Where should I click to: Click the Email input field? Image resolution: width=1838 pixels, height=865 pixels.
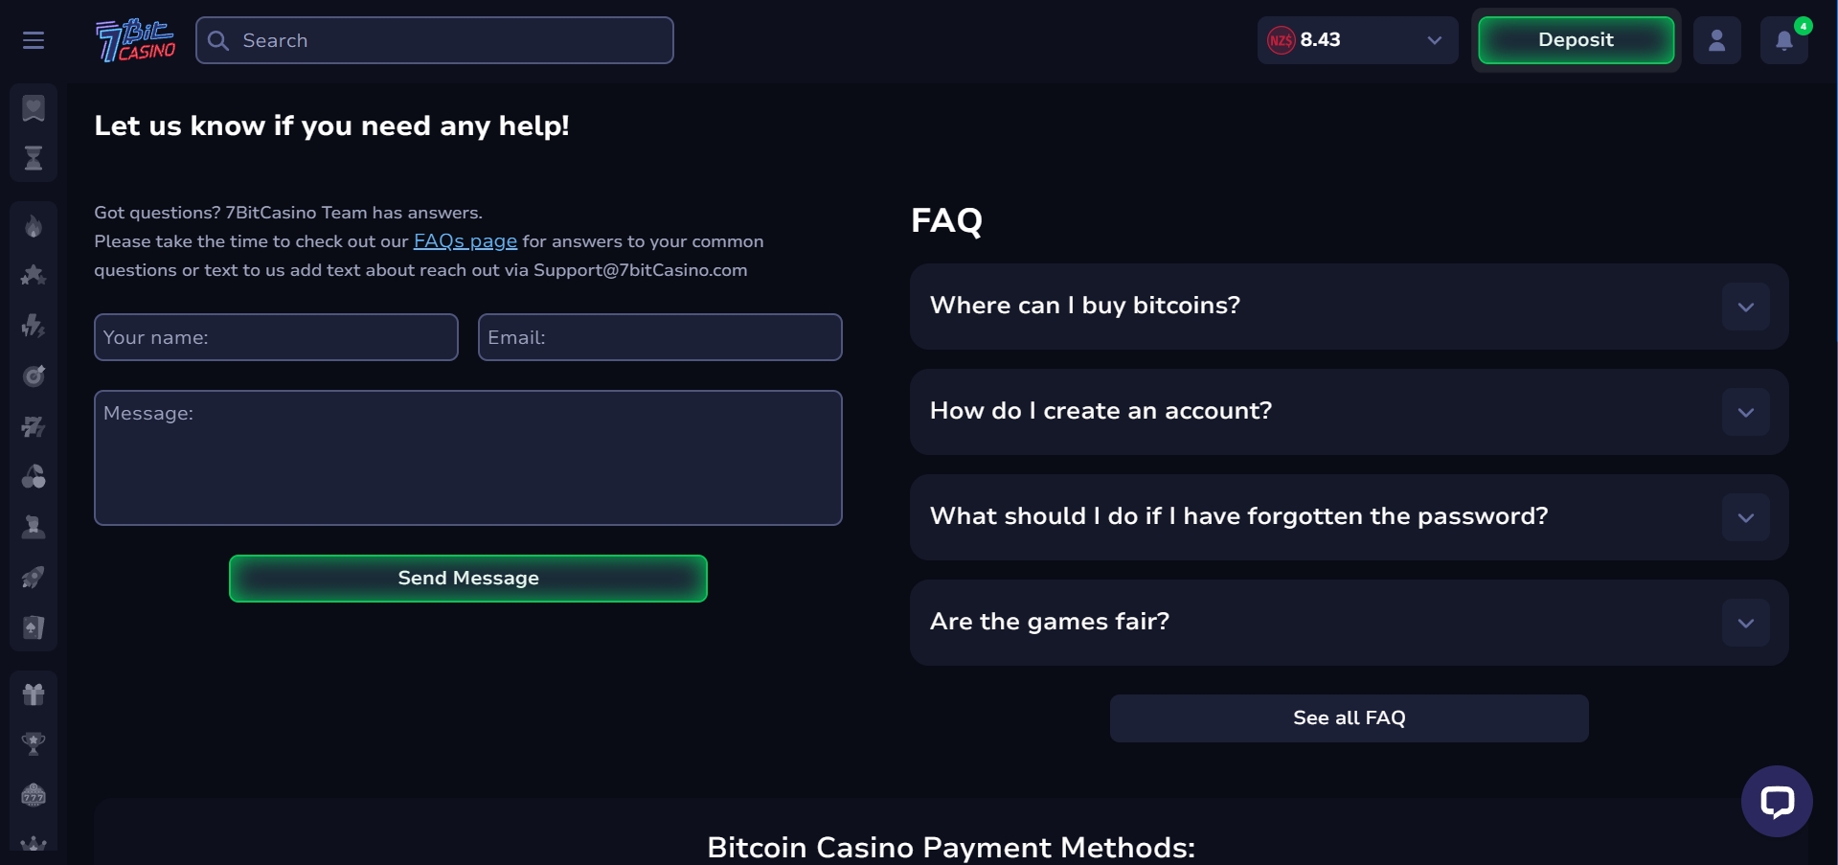pos(660,337)
